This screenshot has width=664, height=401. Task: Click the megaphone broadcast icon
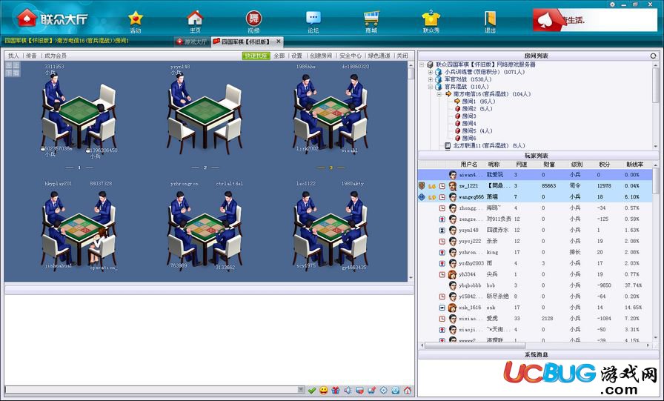point(348,391)
